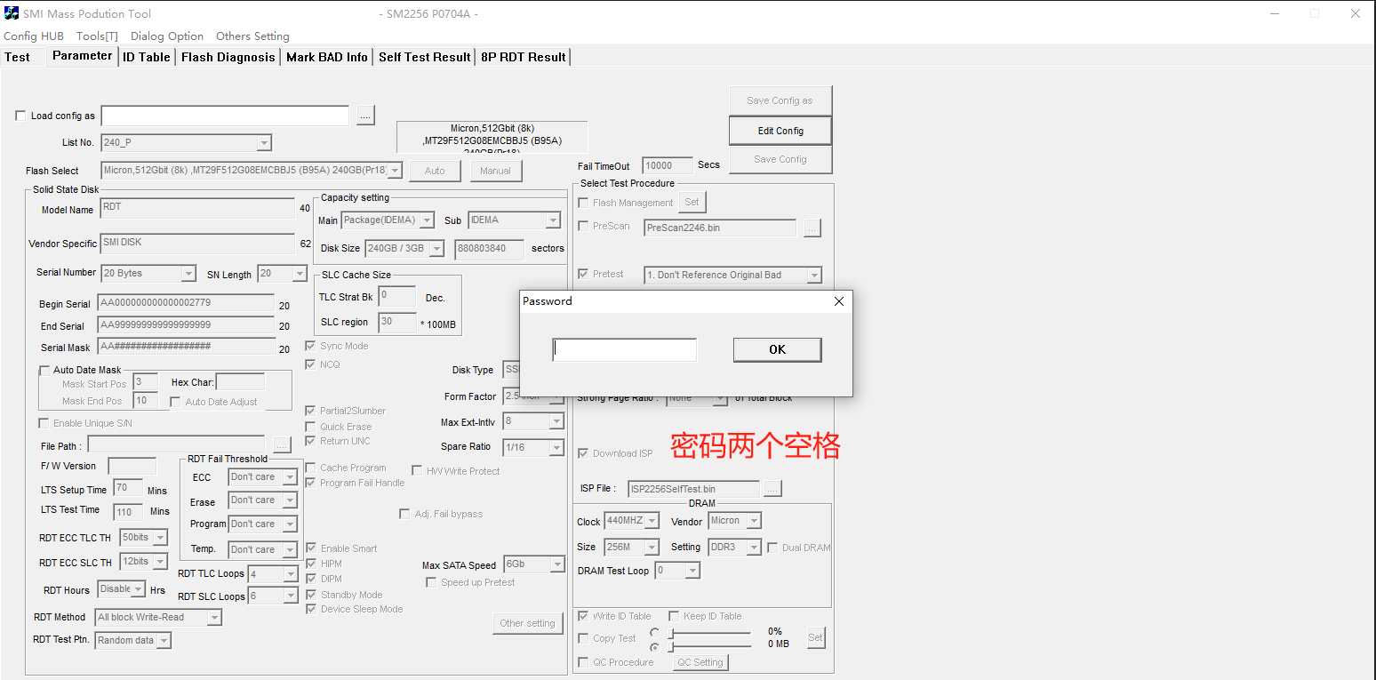Click the Fail TimeOut seconds field
This screenshot has height=680, width=1376.
point(668,166)
